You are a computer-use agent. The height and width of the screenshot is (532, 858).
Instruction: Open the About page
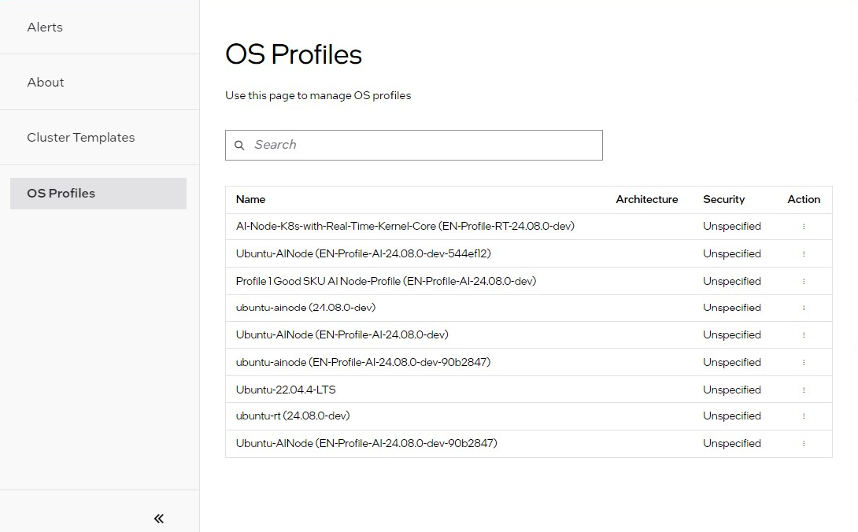click(x=46, y=83)
